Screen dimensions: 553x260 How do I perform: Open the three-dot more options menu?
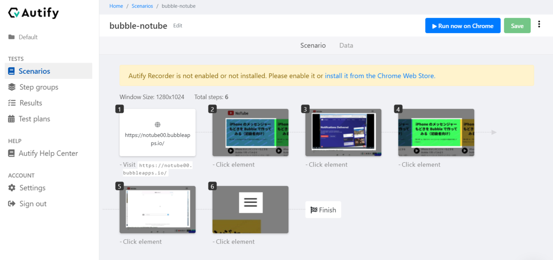539,24
